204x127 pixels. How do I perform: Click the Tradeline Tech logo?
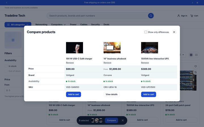pos(15,16)
